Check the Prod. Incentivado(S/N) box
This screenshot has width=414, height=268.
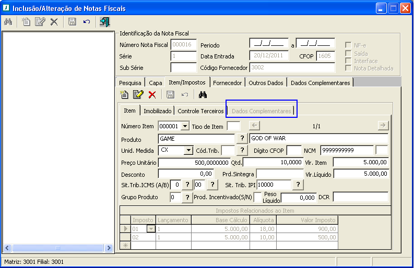pos(258,197)
